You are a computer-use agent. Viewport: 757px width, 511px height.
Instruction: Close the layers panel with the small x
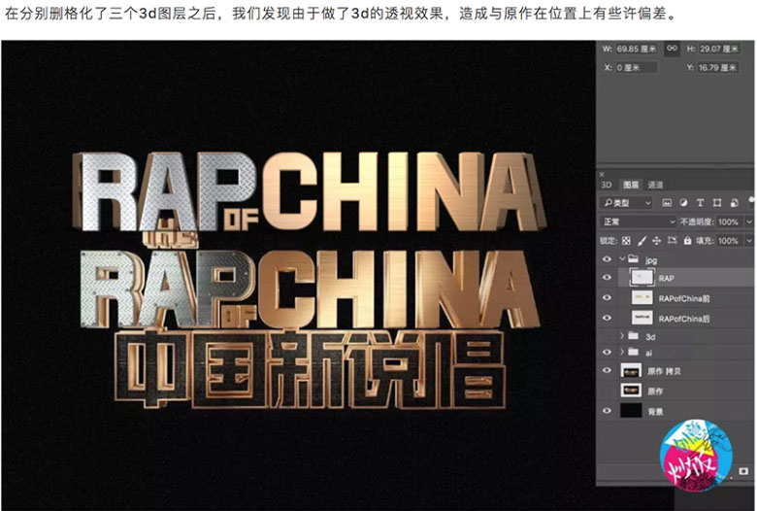coord(602,175)
